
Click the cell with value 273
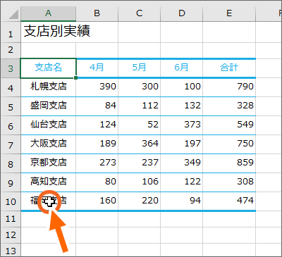[x=97, y=163]
